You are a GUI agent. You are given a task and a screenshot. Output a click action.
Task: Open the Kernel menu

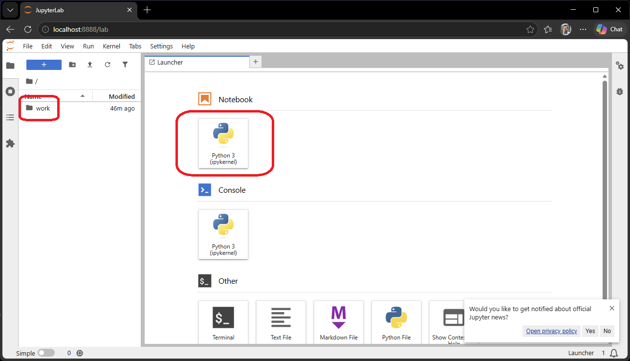111,46
